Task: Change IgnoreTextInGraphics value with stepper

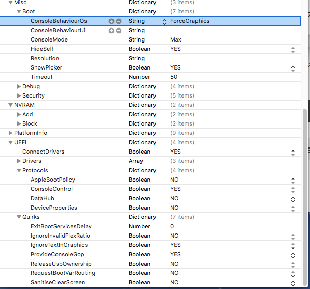Action: click(x=293, y=246)
